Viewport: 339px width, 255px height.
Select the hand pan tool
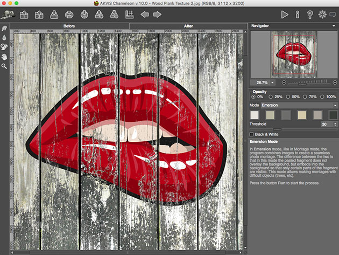click(4, 56)
